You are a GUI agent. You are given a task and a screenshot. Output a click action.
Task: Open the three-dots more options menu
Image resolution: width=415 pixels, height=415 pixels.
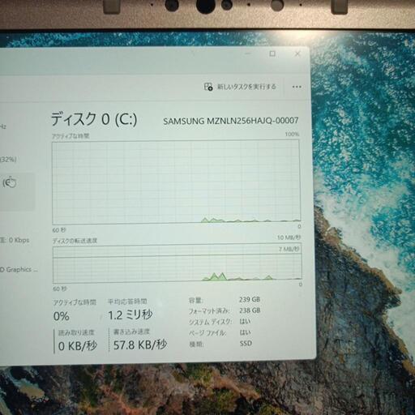pos(297,87)
